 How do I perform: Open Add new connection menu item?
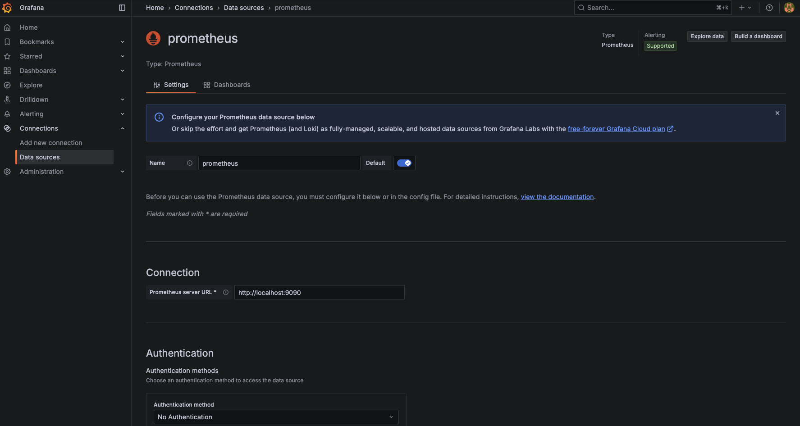tap(51, 143)
